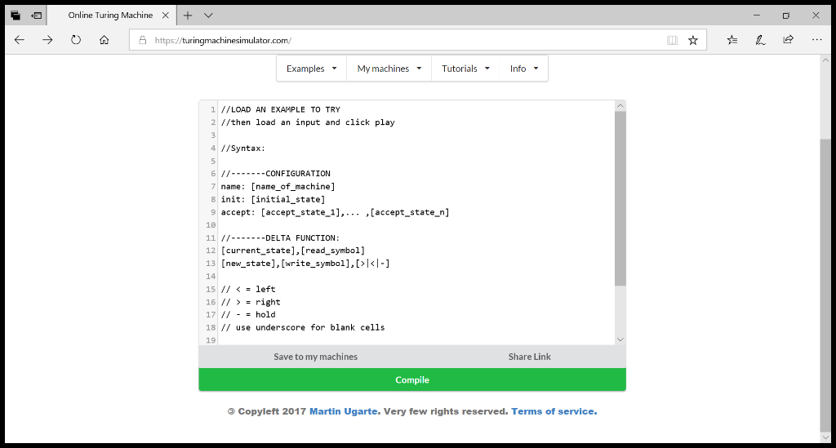This screenshot has width=836, height=448.
Task: Click the set tabs aside icon
Action: click(36, 16)
